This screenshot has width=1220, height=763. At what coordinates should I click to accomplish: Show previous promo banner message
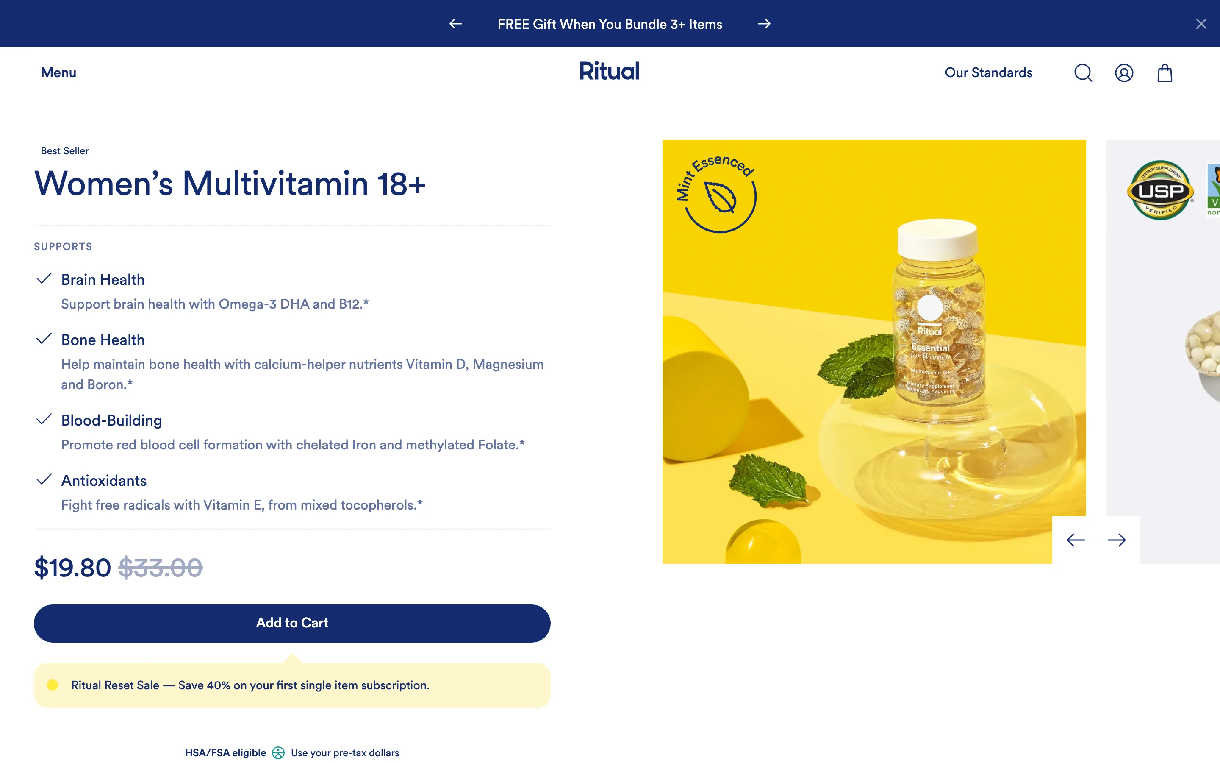point(456,24)
